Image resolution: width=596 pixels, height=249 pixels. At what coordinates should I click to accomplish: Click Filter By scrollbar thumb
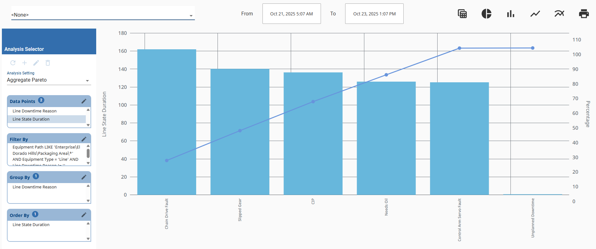click(88, 153)
